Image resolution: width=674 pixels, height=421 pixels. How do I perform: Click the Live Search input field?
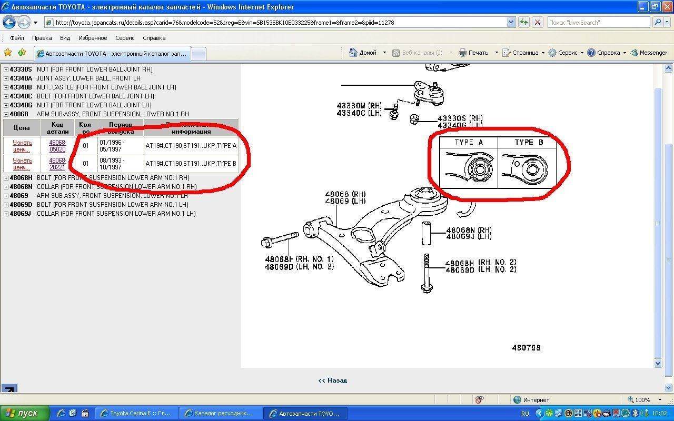pyautogui.click(x=598, y=22)
